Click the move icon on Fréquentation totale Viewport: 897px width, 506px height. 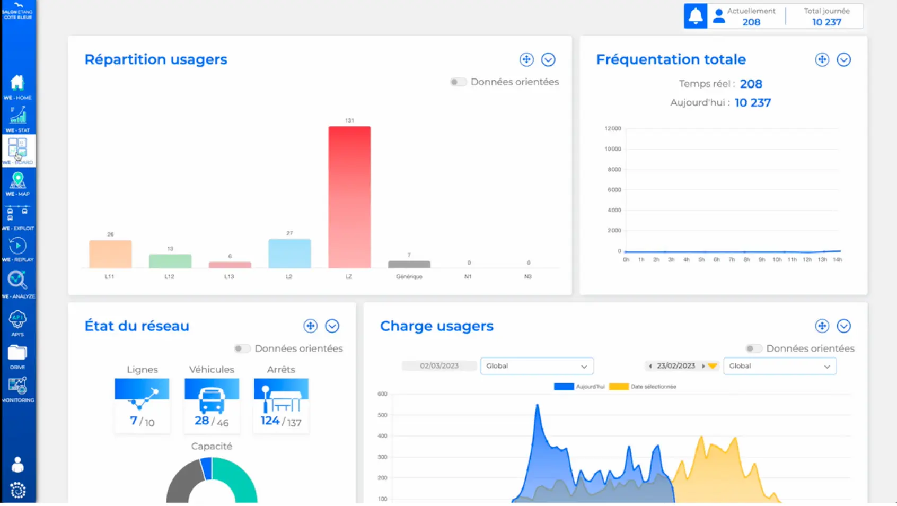822,59
